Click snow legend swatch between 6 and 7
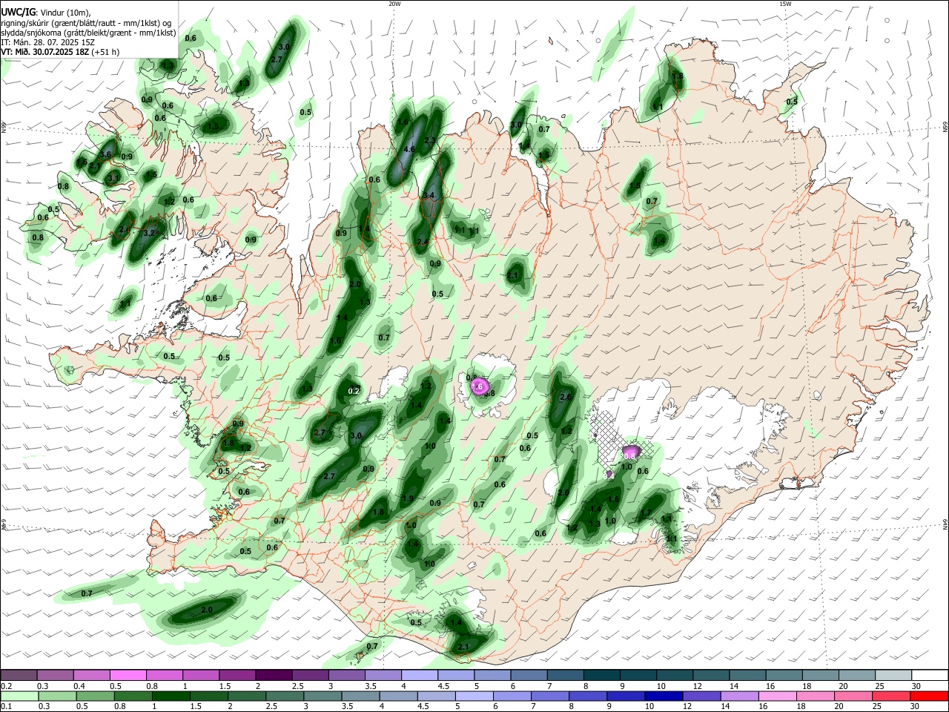This screenshot has height=712, width=949. (x=529, y=675)
